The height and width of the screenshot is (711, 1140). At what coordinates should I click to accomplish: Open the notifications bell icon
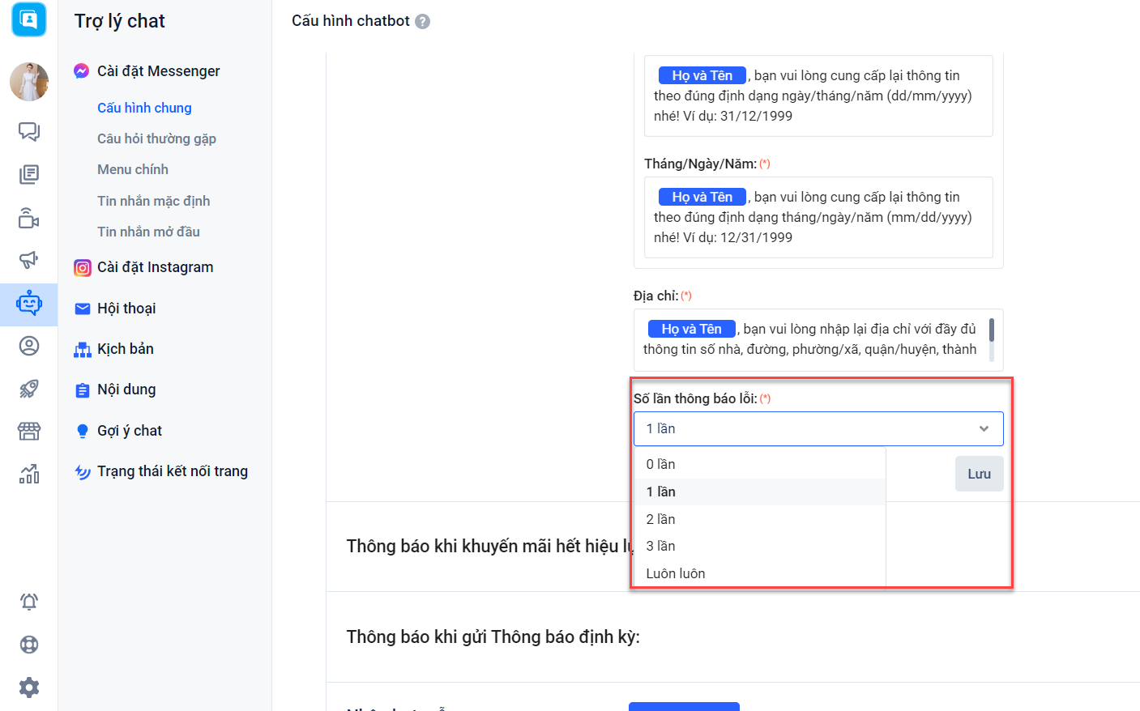(x=29, y=602)
